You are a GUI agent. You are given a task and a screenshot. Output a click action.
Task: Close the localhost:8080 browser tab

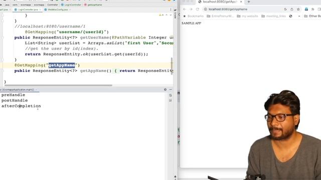pyautogui.click(x=241, y=1)
